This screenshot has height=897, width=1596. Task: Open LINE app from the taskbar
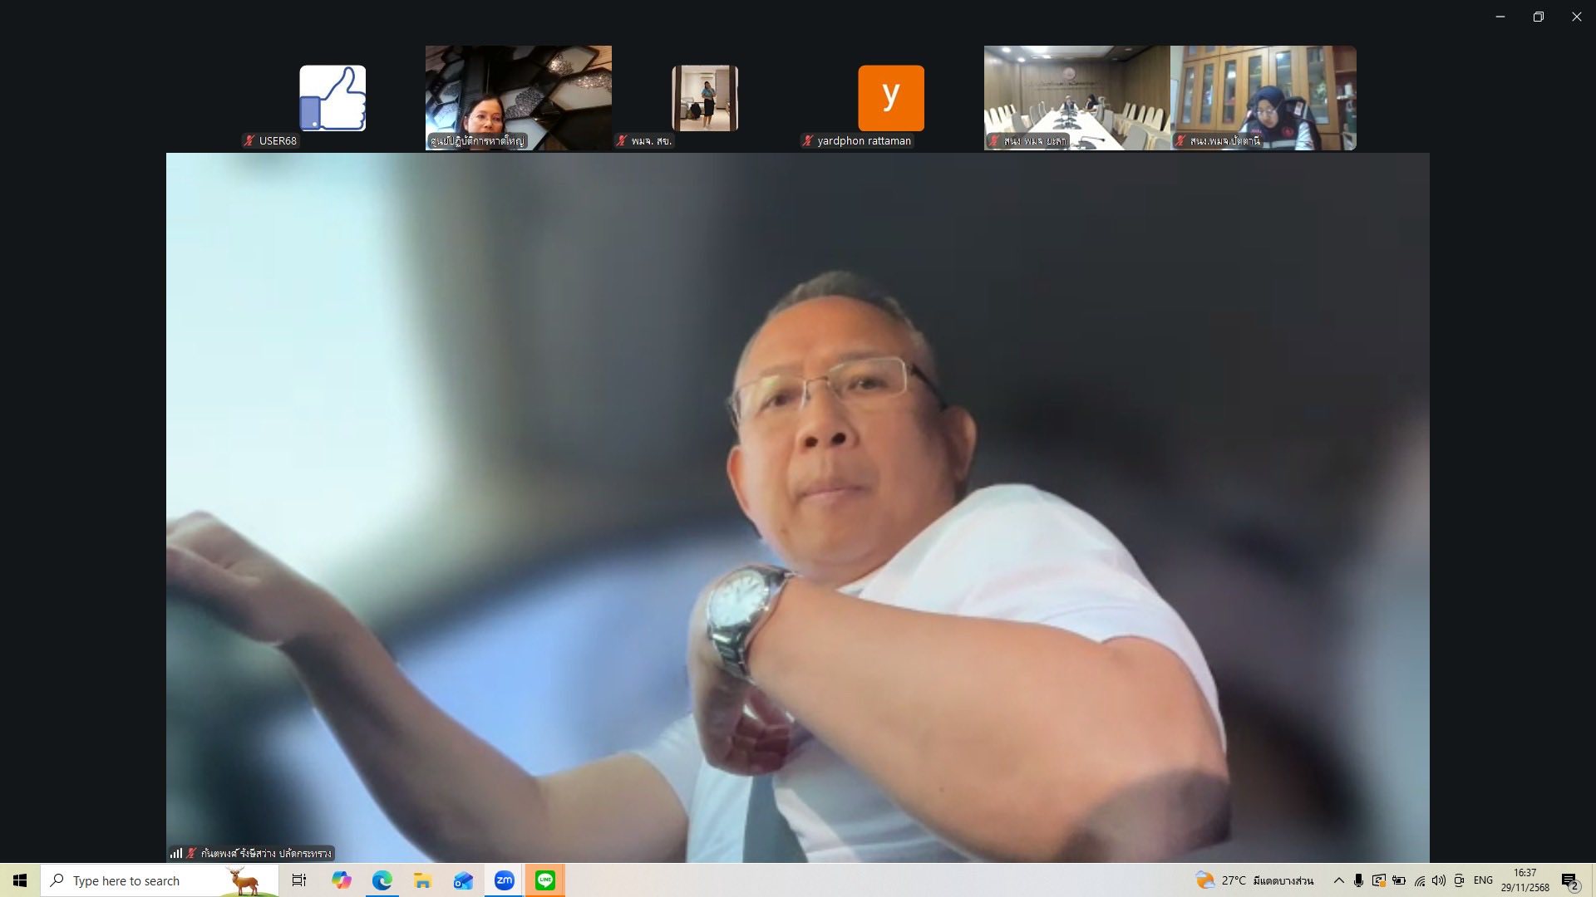pyautogui.click(x=544, y=880)
